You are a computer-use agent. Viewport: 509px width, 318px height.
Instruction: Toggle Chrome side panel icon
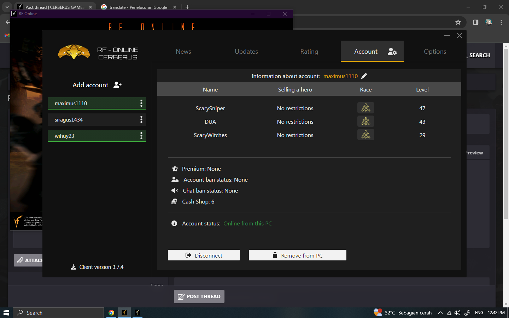(x=476, y=22)
